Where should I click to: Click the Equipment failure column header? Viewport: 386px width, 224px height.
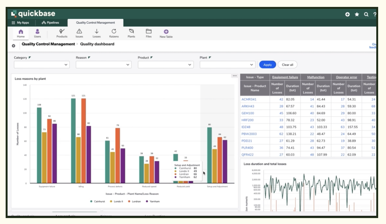point(285,77)
